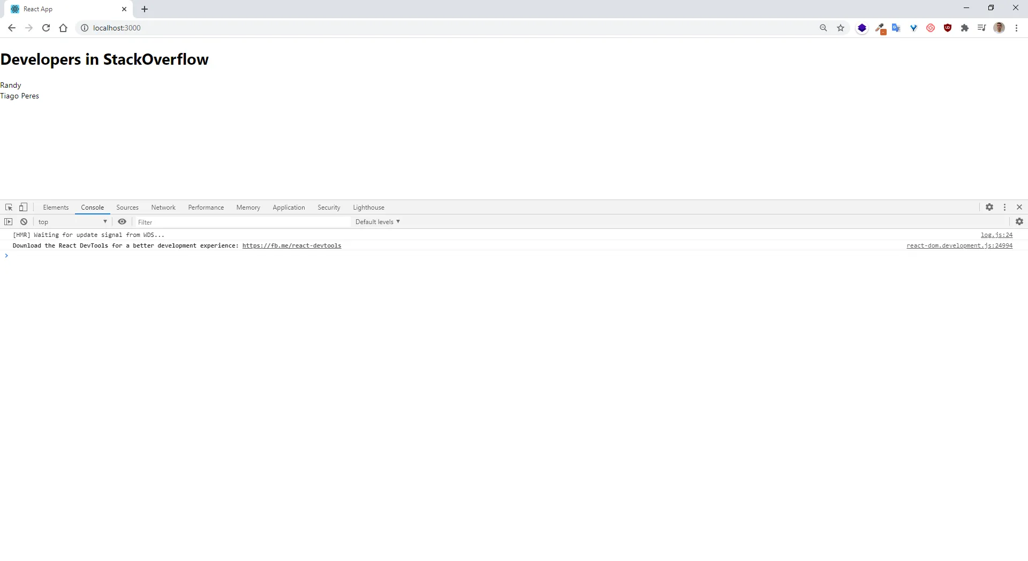Open the DevTools customize three-dot menu
The height and width of the screenshot is (561, 1028).
[x=1004, y=207]
